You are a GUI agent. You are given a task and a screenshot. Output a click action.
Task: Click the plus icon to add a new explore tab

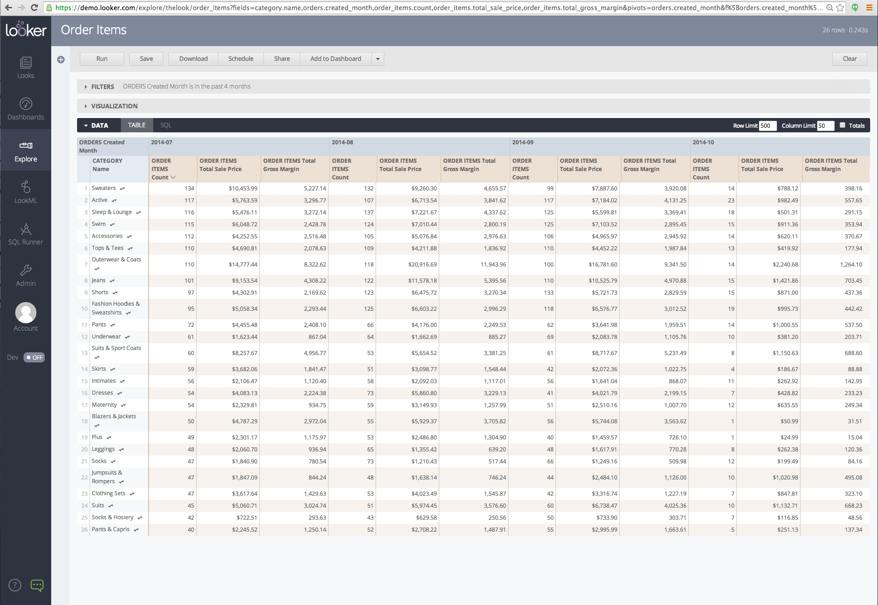pyautogui.click(x=60, y=59)
